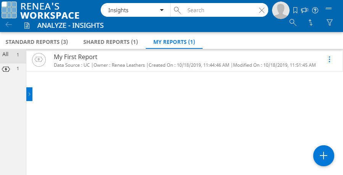Screen dimensions: 343x175
Task: Click the Renea's Workspace title
Action: (50, 11)
